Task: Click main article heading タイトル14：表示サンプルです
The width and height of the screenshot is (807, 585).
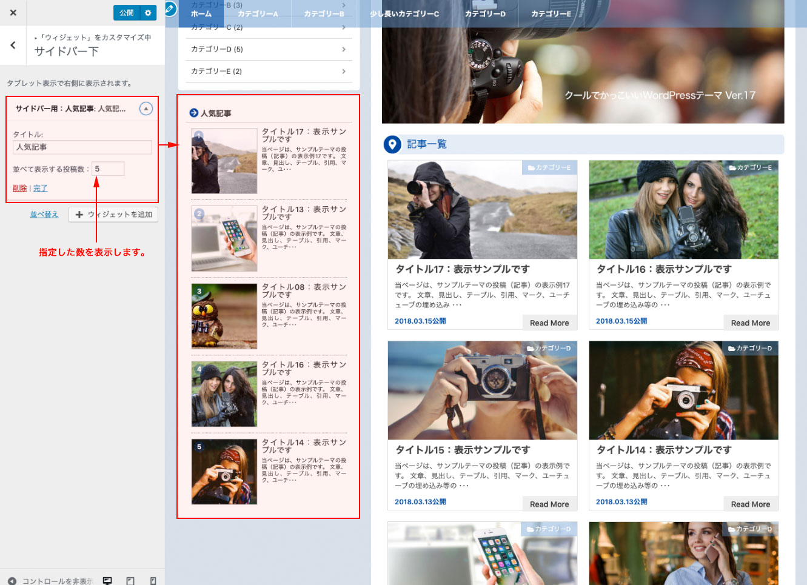Action: click(664, 450)
